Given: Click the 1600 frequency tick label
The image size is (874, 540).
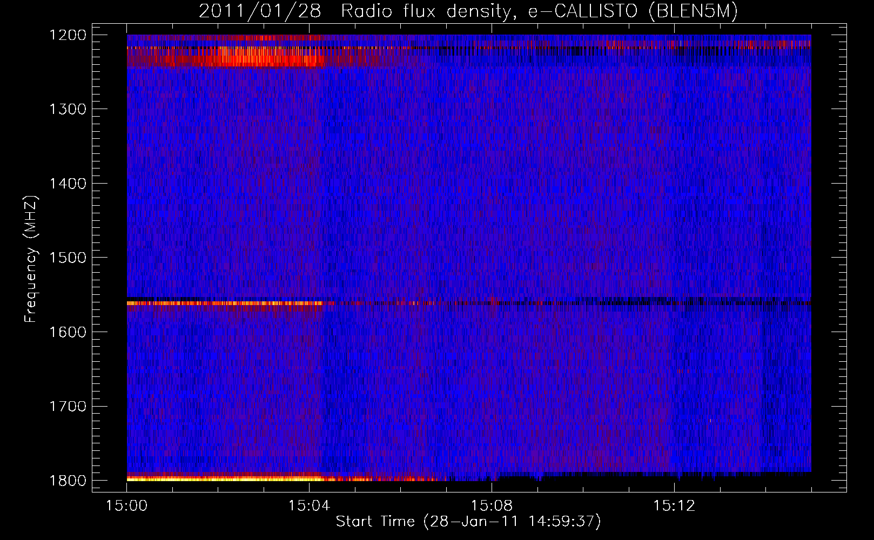Looking at the screenshot, I should tap(68, 332).
